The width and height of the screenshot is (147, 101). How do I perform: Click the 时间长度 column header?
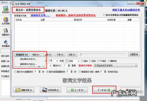(115, 20)
